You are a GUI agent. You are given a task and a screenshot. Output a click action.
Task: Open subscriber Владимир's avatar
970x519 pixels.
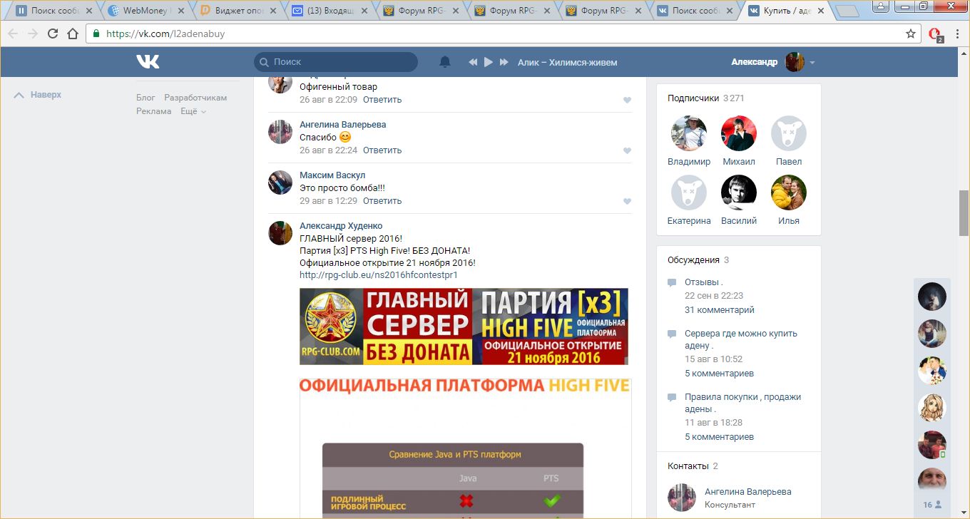pos(689,133)
